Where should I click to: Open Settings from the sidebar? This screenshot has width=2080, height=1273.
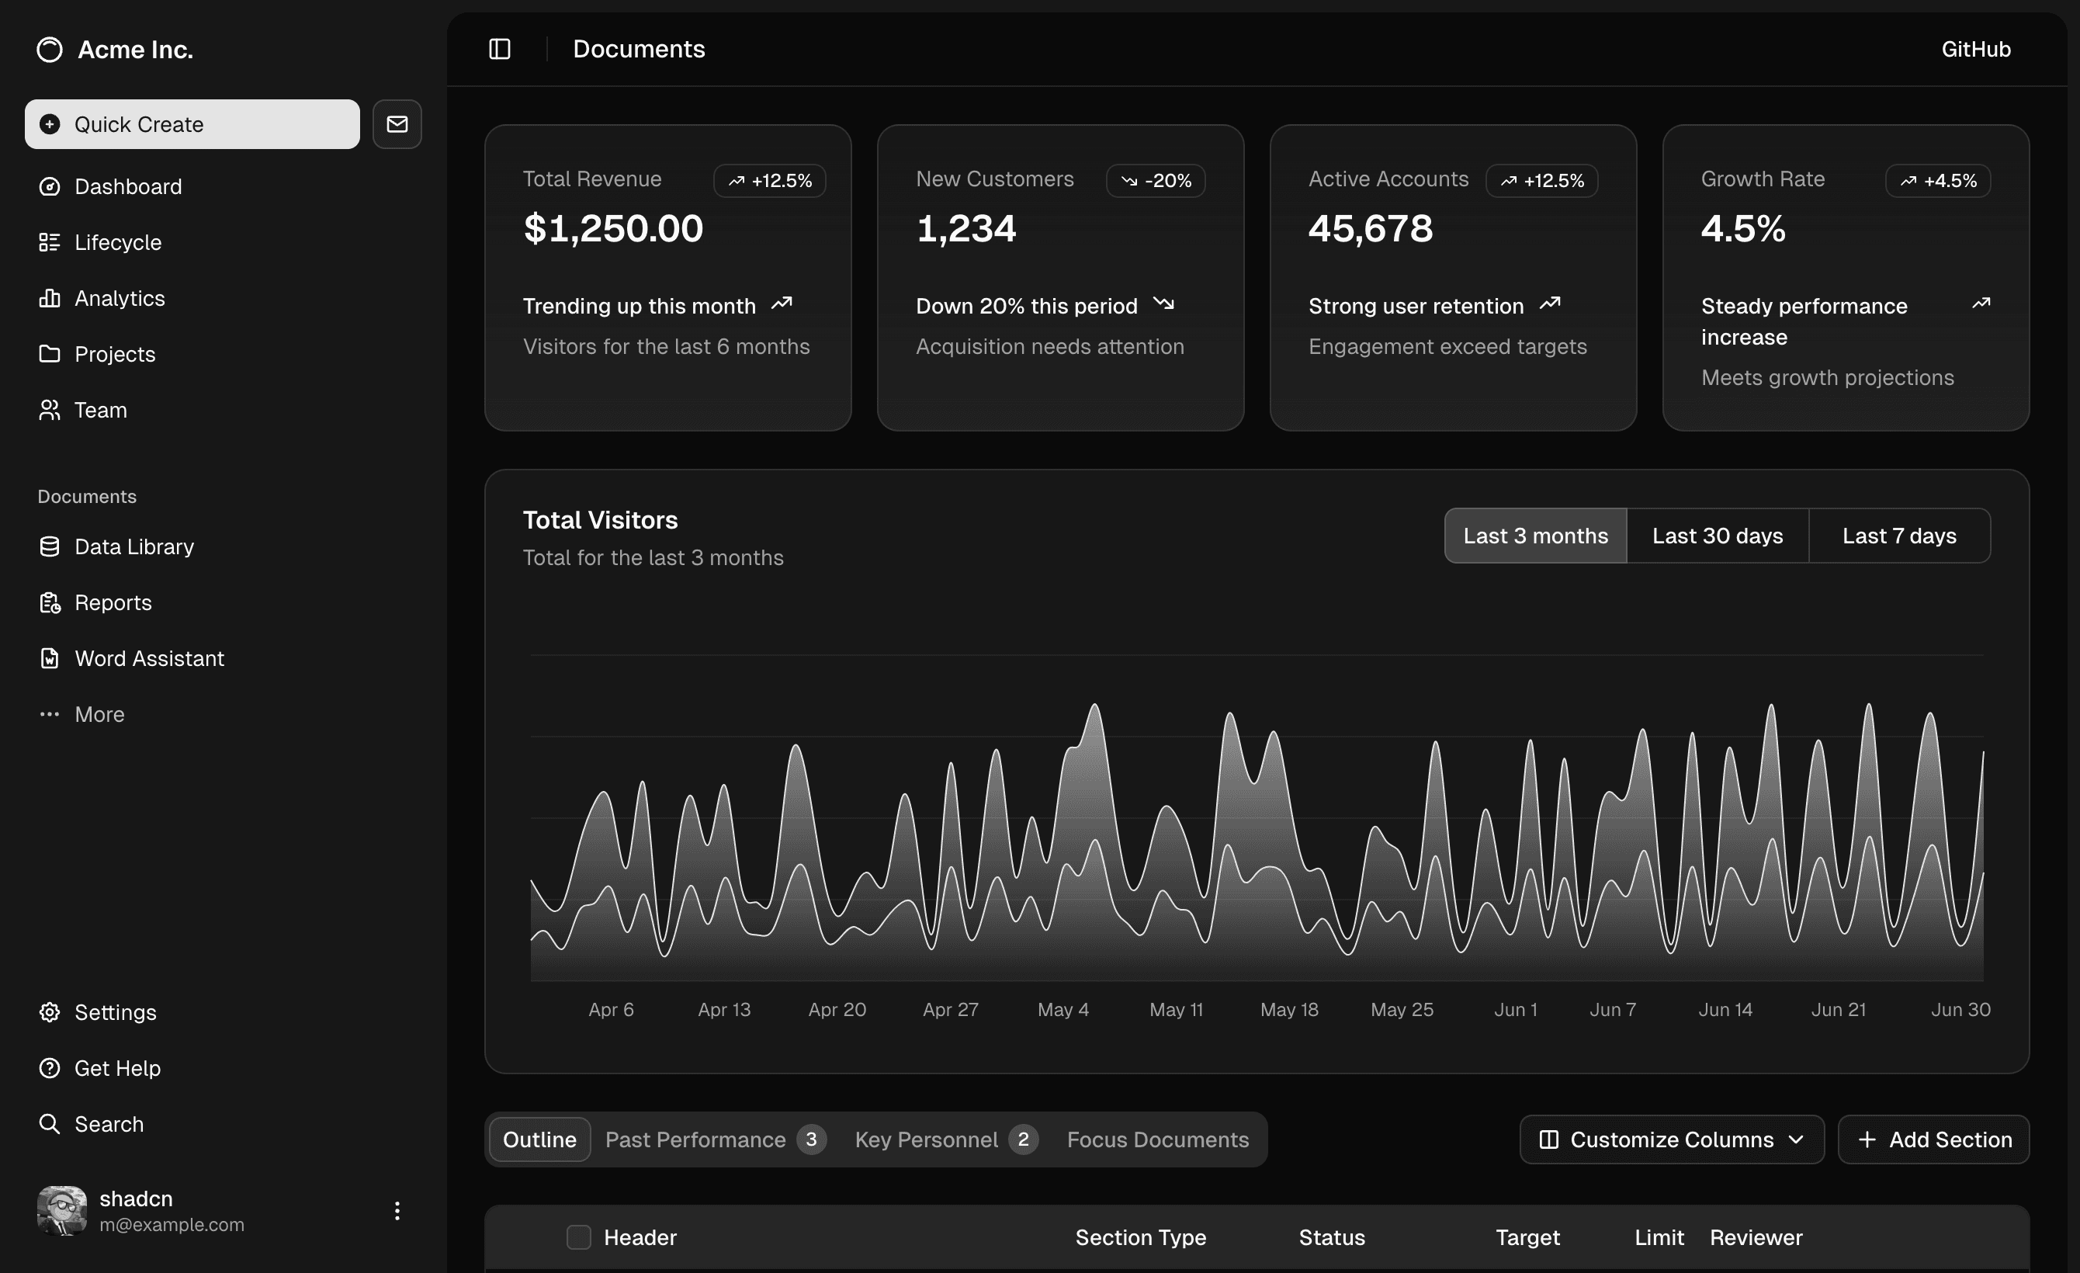coord(115,1012)
